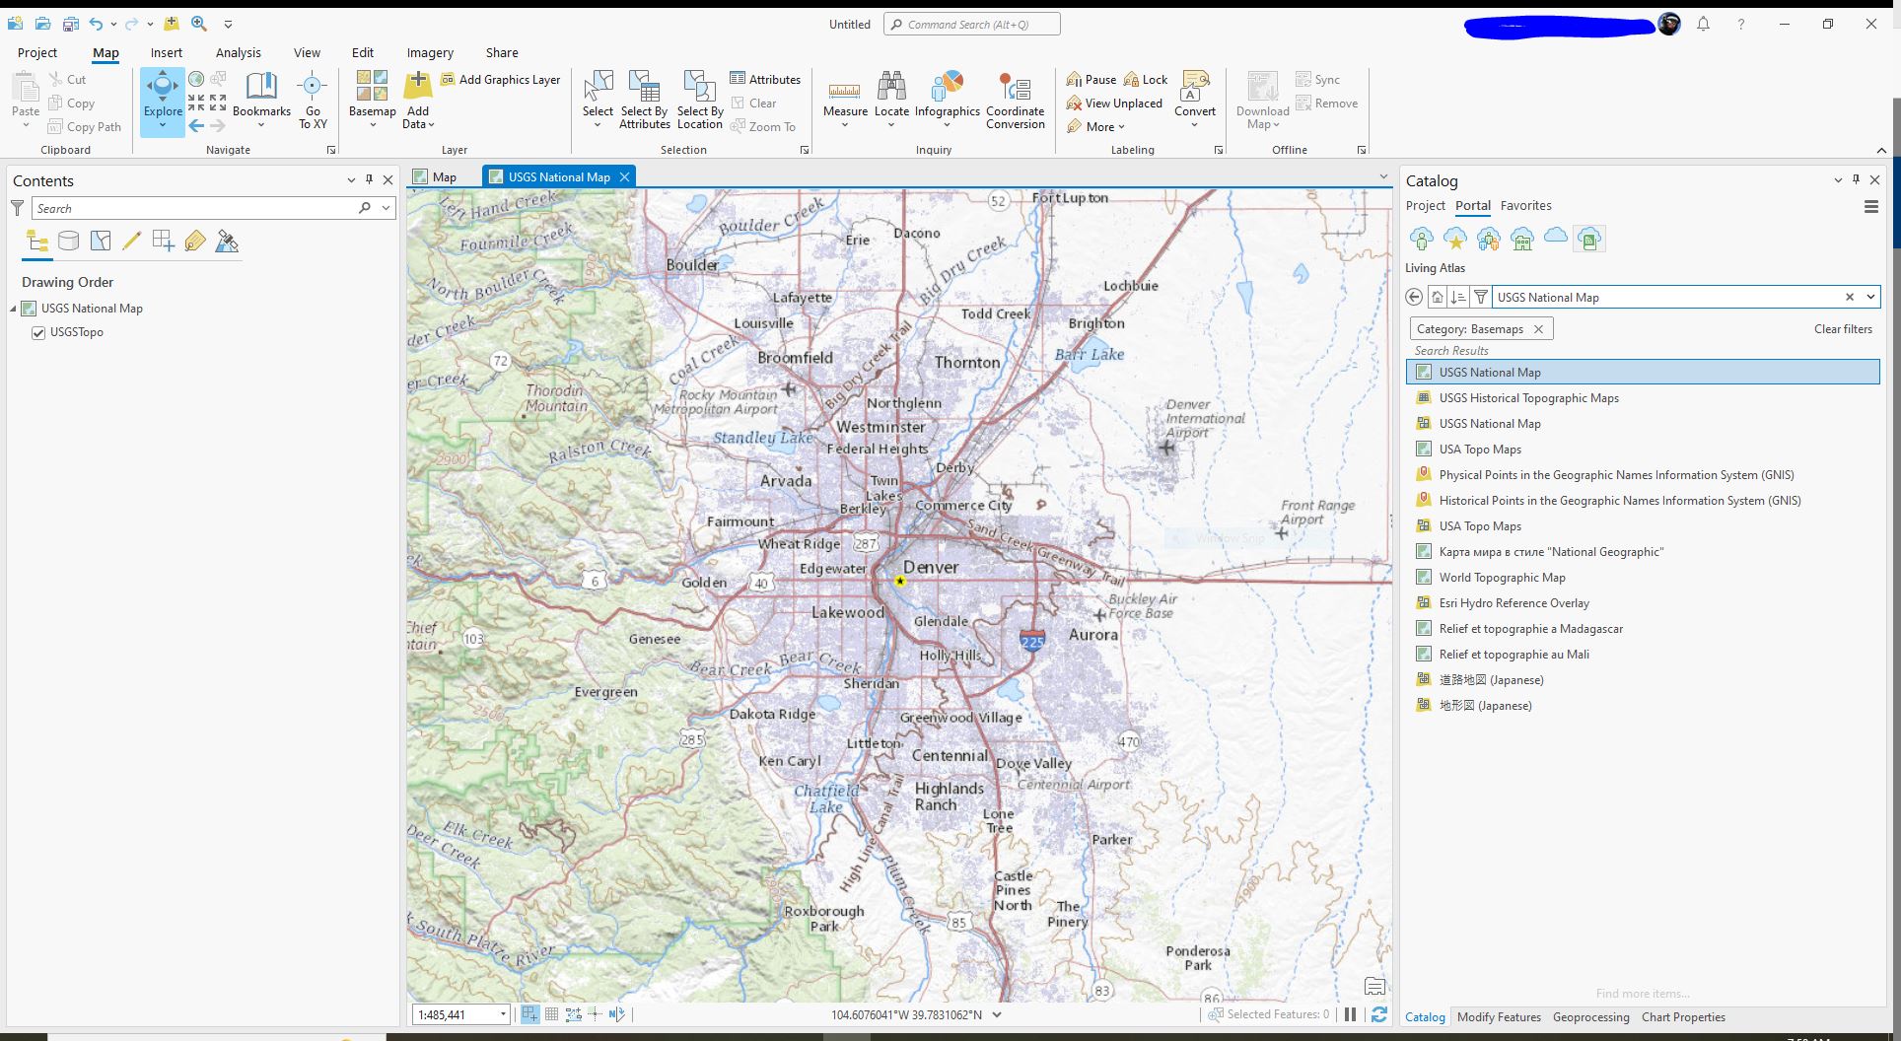
Task: Toggle Pause in the Labeling group
Action: coord(1092,79)
